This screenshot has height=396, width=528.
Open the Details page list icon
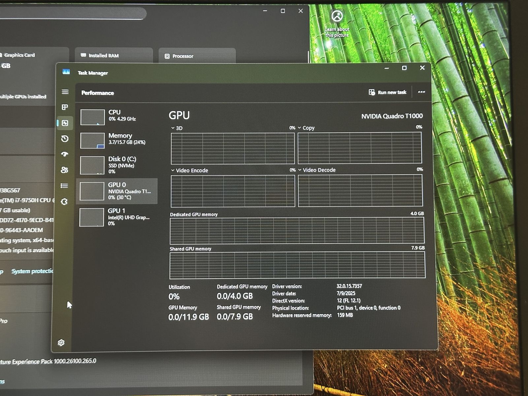point(64,186)
